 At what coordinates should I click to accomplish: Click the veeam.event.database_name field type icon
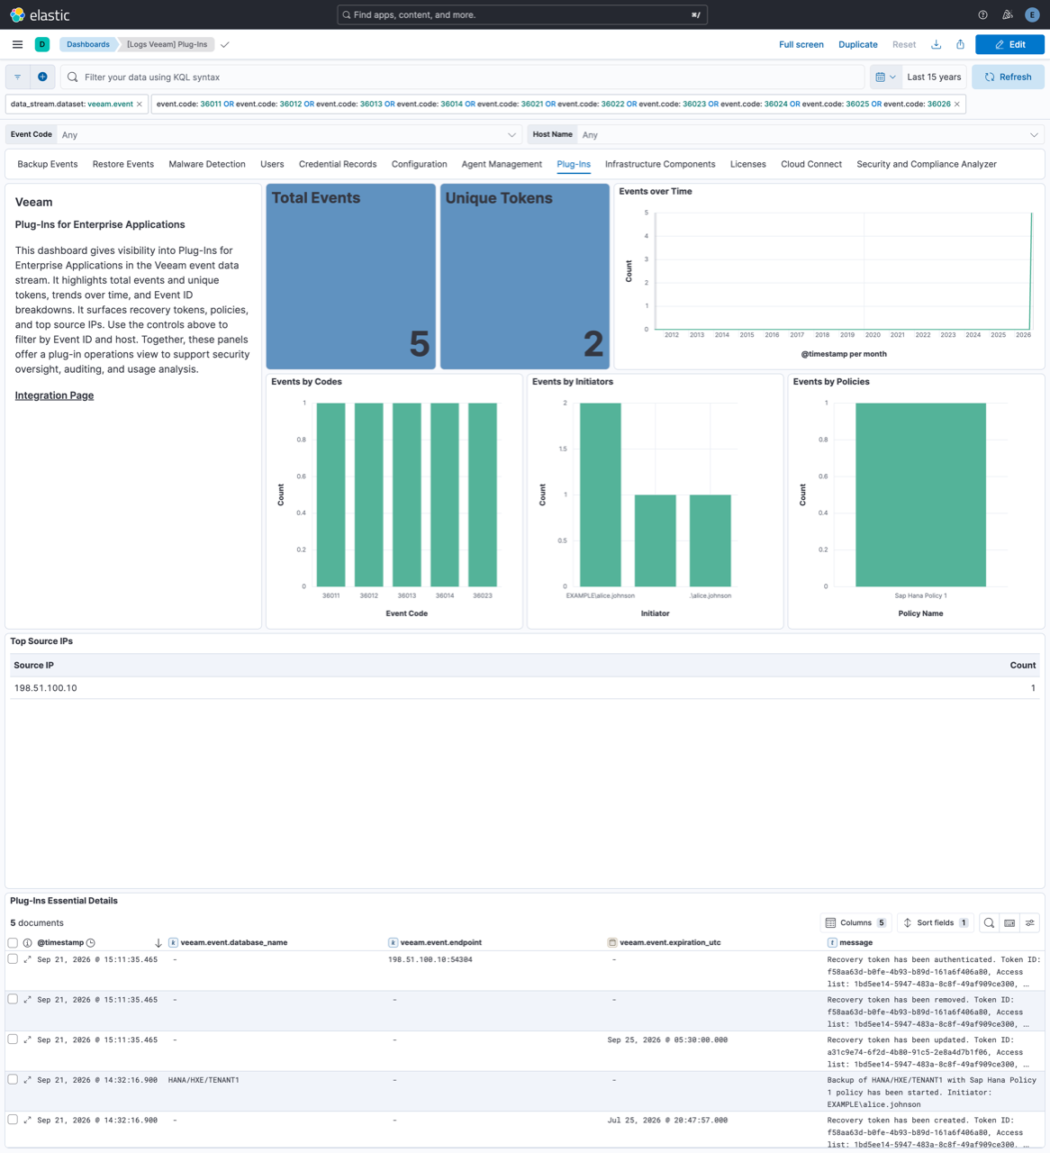173,943
